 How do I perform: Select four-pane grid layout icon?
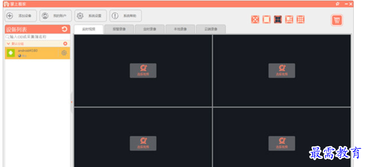pyautogui.click(x=278, y=19)
